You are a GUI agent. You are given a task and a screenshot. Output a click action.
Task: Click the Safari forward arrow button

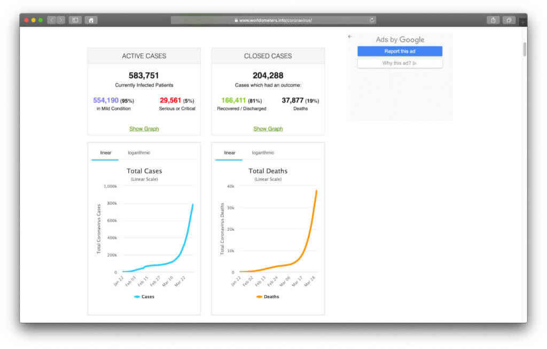tap(61, 20)
